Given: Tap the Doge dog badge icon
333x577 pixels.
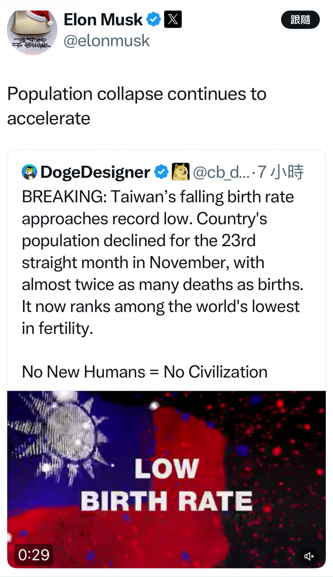Looking at the screenshot, I should 180,172.
